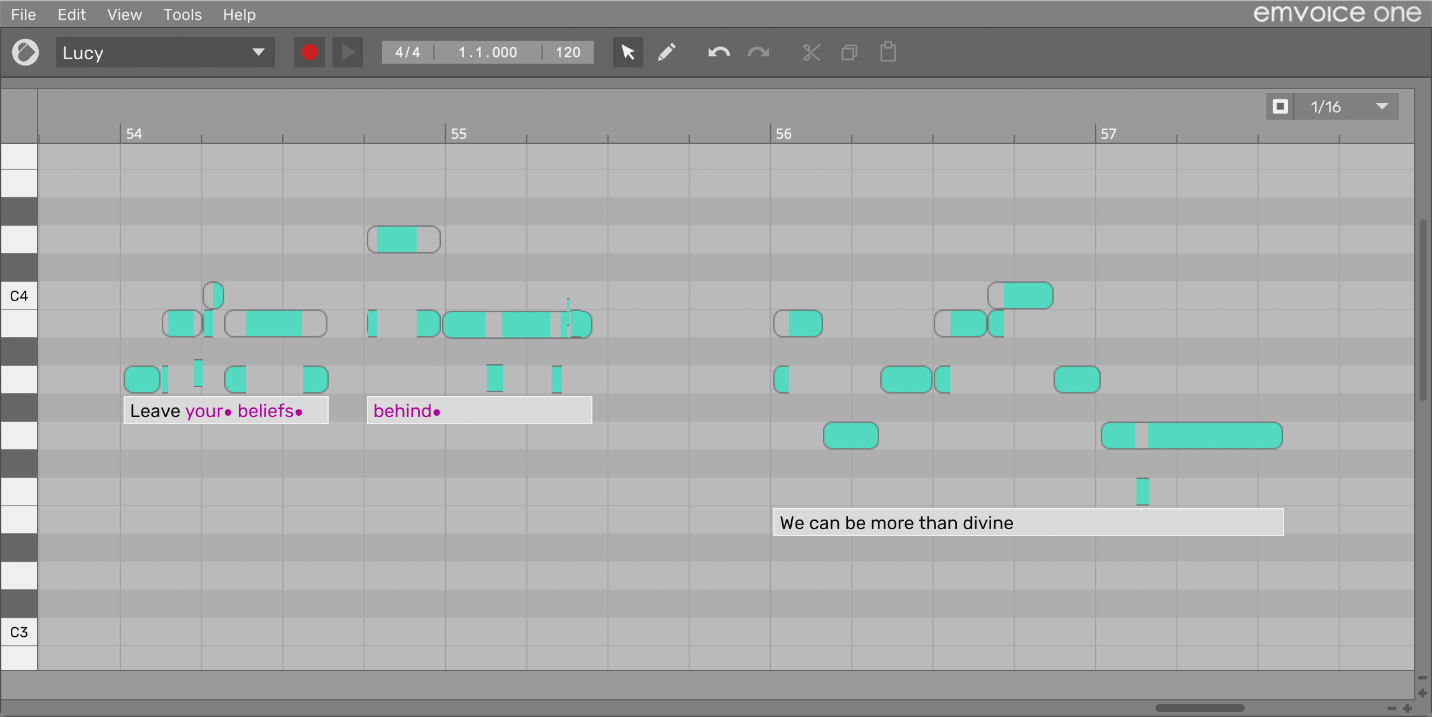
Task: Open the File menu
Action: [22, 14]
